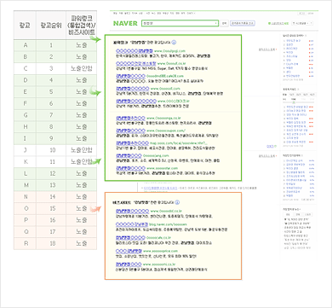Image resolution: width=332 pixels, height=308 pixels.
Task: Open the ad link with www.Oooooocoupon.com
Action: click(x=130, y=131)
